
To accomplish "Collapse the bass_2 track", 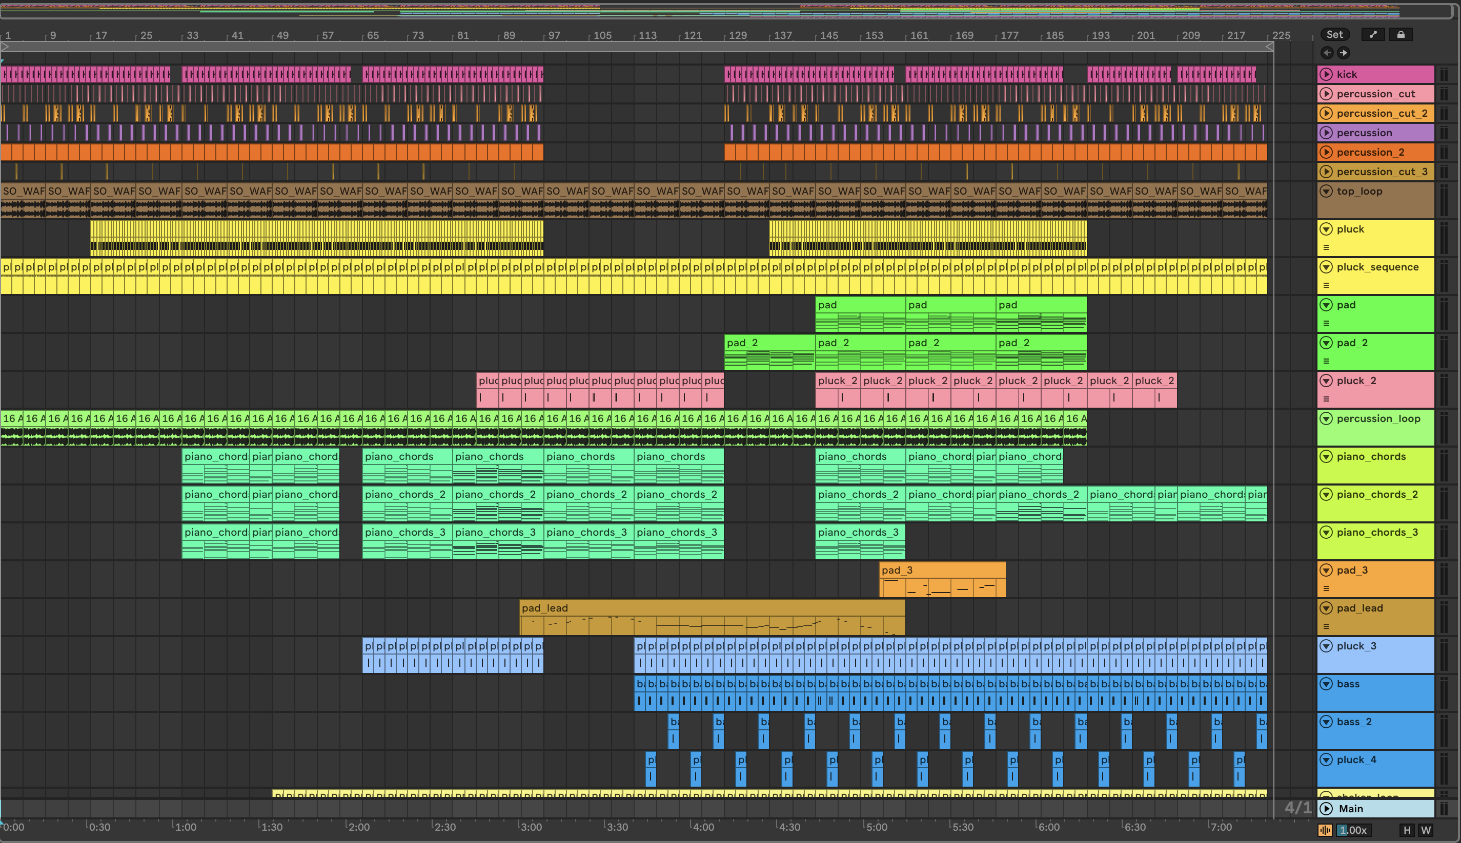I will point(1326,722).
